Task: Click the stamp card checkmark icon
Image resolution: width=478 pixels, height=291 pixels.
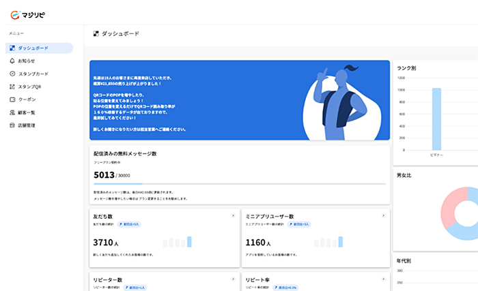Action: [12, 74]
